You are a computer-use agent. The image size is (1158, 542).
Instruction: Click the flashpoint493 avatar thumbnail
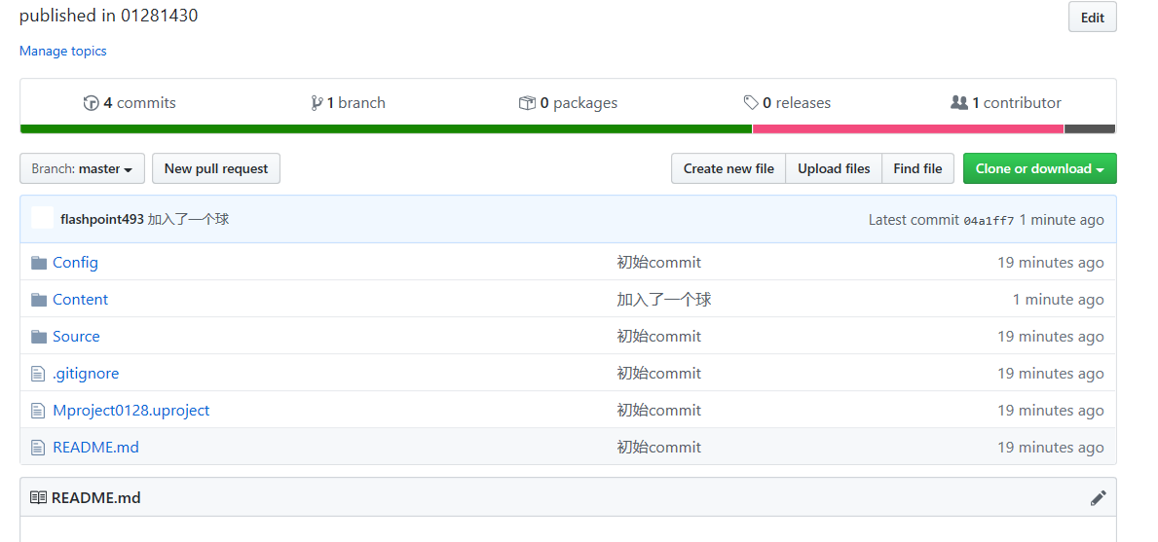point(42,218)
